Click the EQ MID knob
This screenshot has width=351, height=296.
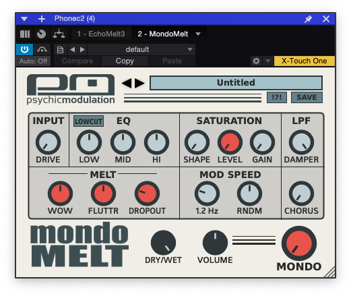pos(123,142)
